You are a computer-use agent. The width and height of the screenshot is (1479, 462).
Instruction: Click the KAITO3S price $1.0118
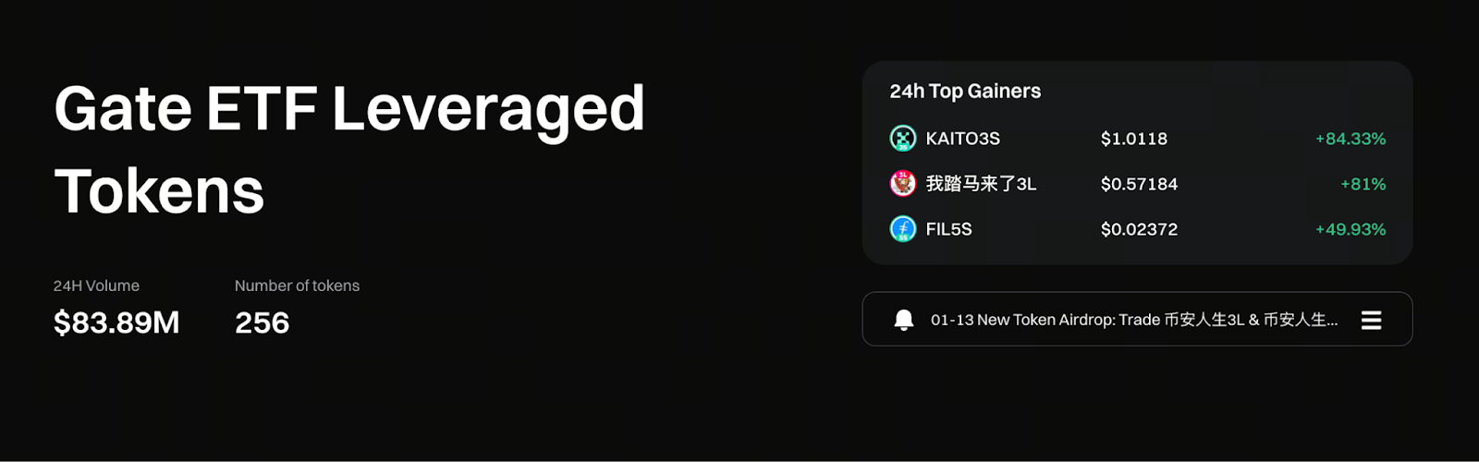tap(1133, 139)
